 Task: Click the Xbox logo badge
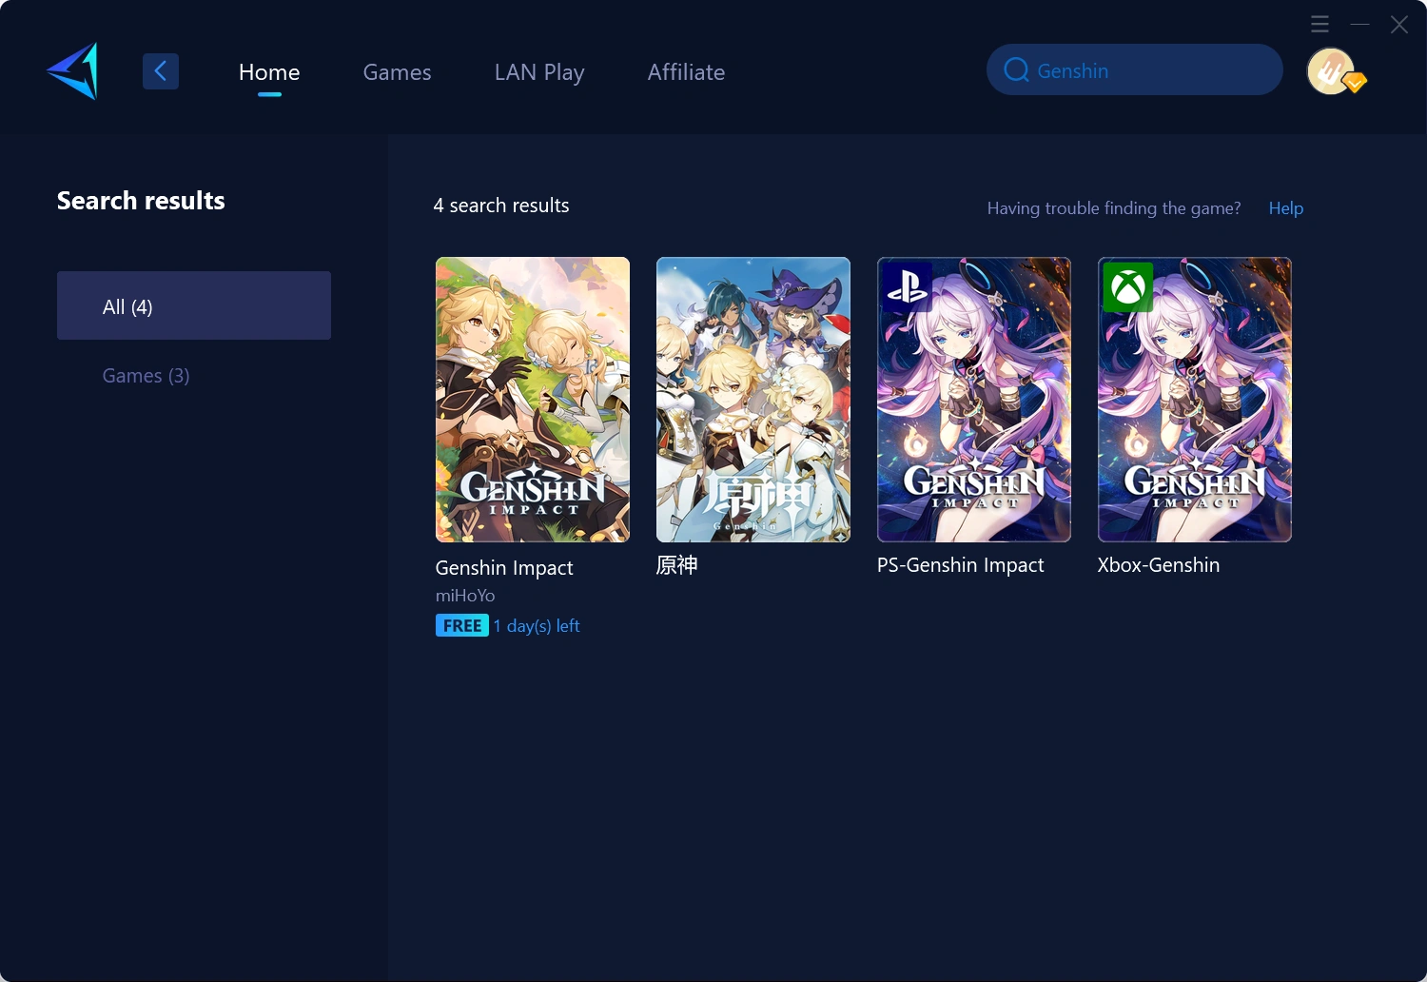pos(1128,287)
